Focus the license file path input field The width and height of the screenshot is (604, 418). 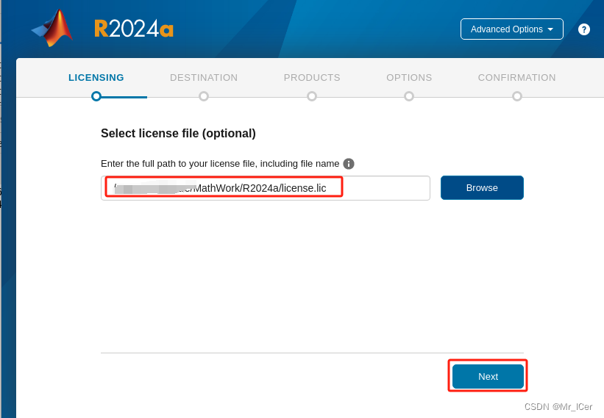point(265,188)
